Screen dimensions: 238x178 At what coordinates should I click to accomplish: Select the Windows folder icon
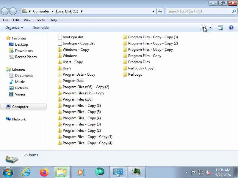point(60,56)
